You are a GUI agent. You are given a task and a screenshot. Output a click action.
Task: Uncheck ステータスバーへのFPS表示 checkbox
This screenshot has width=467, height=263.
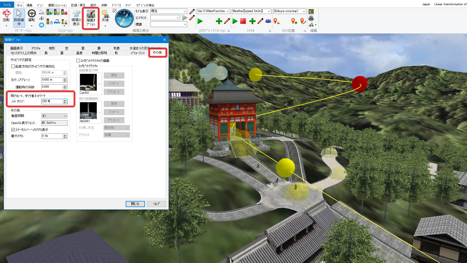click(x=13, y=130)
